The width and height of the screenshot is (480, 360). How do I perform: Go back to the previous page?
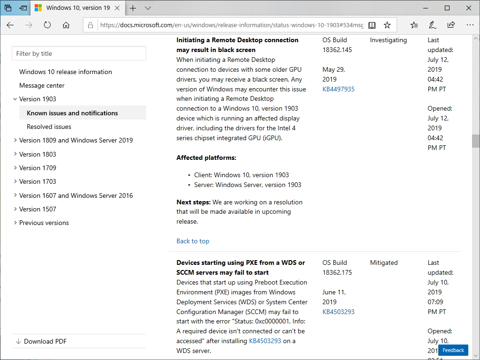pos(10,25)
